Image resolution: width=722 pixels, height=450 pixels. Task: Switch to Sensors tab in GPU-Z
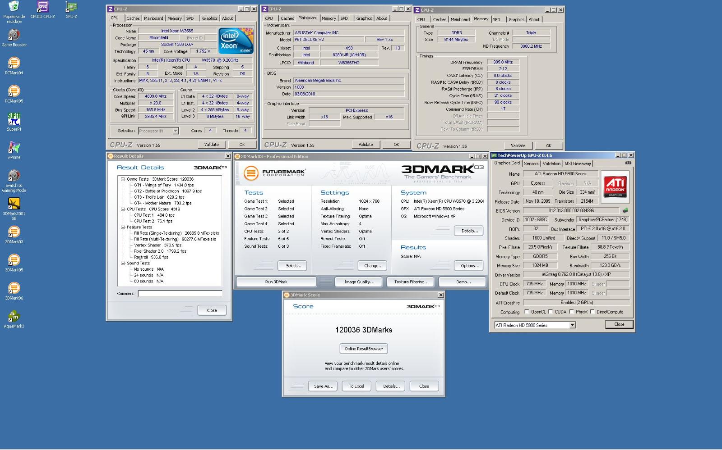[531, 164]
